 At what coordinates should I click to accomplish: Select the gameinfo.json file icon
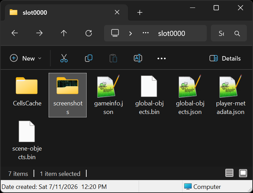pos(108,86)
